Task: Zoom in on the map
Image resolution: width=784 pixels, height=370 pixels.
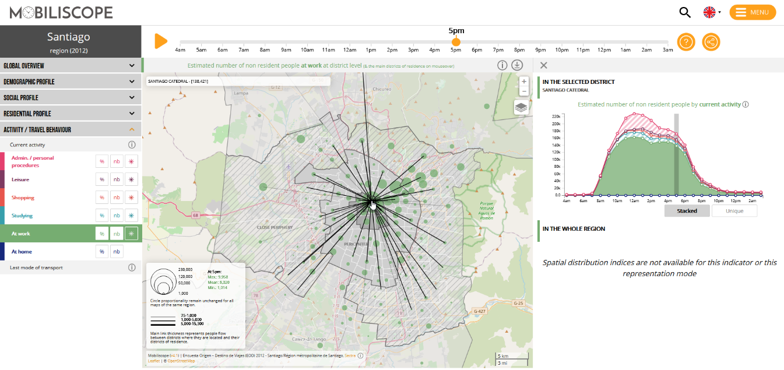Action: [x=524, y=82]
